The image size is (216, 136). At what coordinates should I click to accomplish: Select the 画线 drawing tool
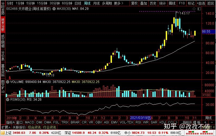(172, 3)
